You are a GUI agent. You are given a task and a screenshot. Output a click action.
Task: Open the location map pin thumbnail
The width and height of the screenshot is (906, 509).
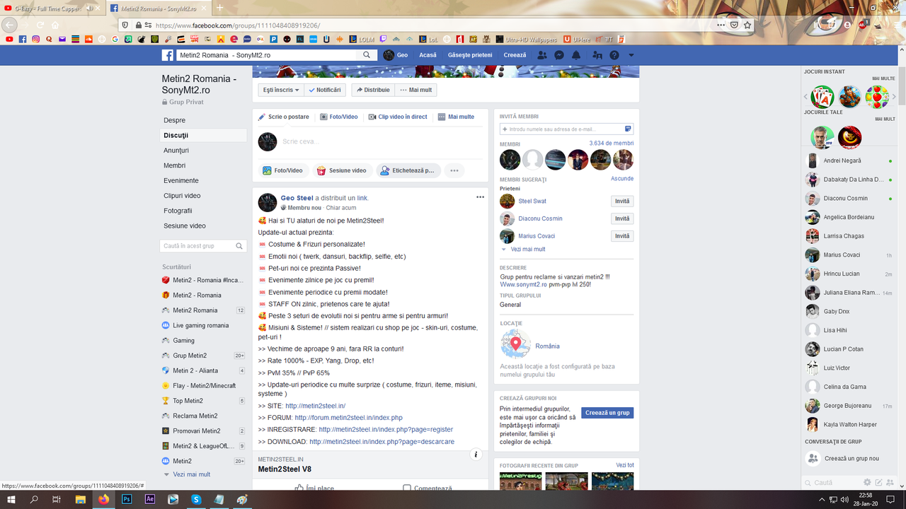coord(516,345)
